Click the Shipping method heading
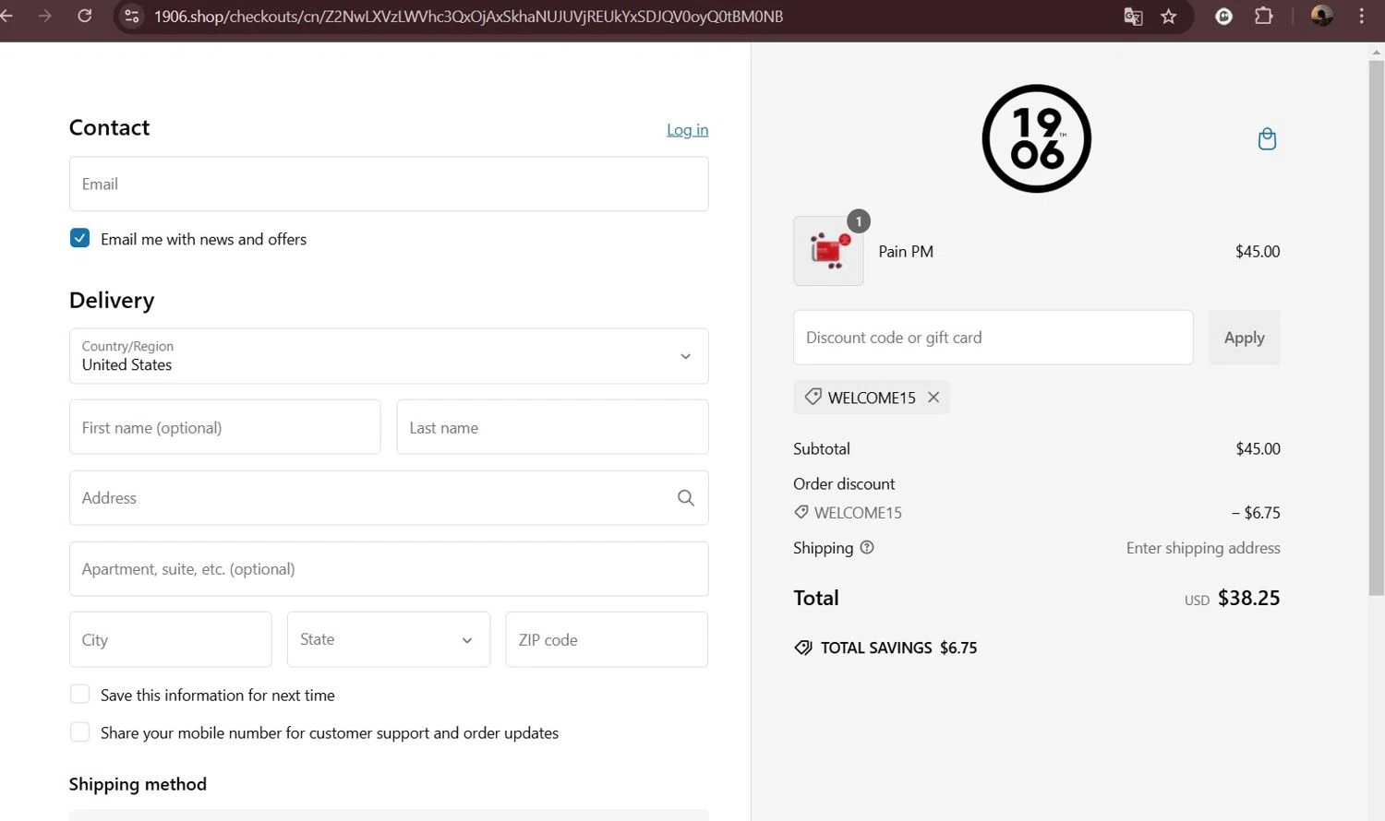Image resolution: width=1385 pixels, height=821 pixels. click(138, 784)
